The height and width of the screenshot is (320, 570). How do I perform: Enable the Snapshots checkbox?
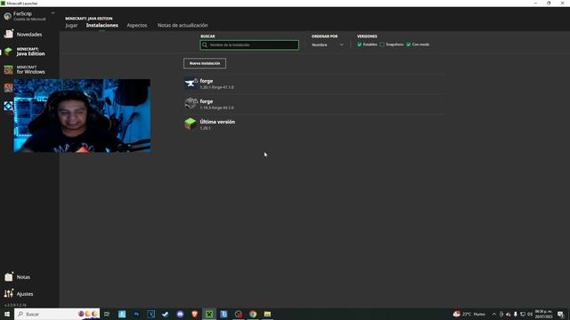382,44
